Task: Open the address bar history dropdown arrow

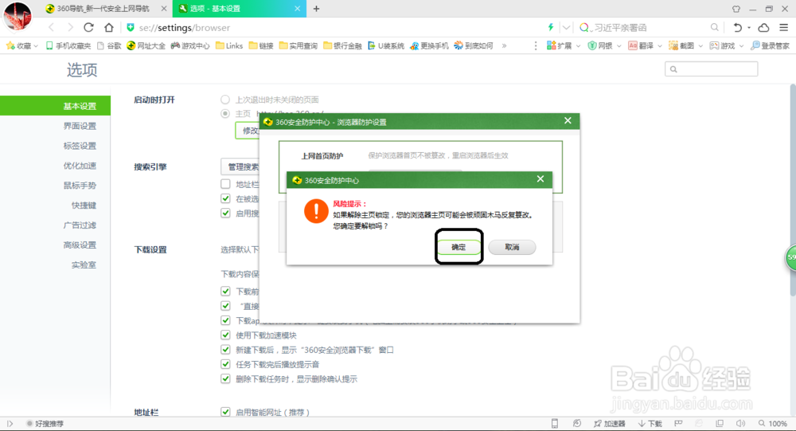Action: 566,27
